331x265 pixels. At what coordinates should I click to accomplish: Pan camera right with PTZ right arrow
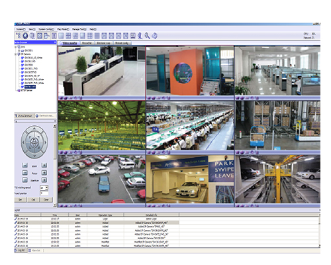[46, 142]
